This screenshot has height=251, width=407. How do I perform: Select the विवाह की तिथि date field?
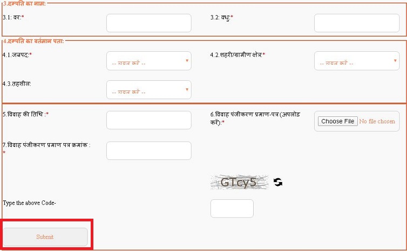(x=148, y=120)
